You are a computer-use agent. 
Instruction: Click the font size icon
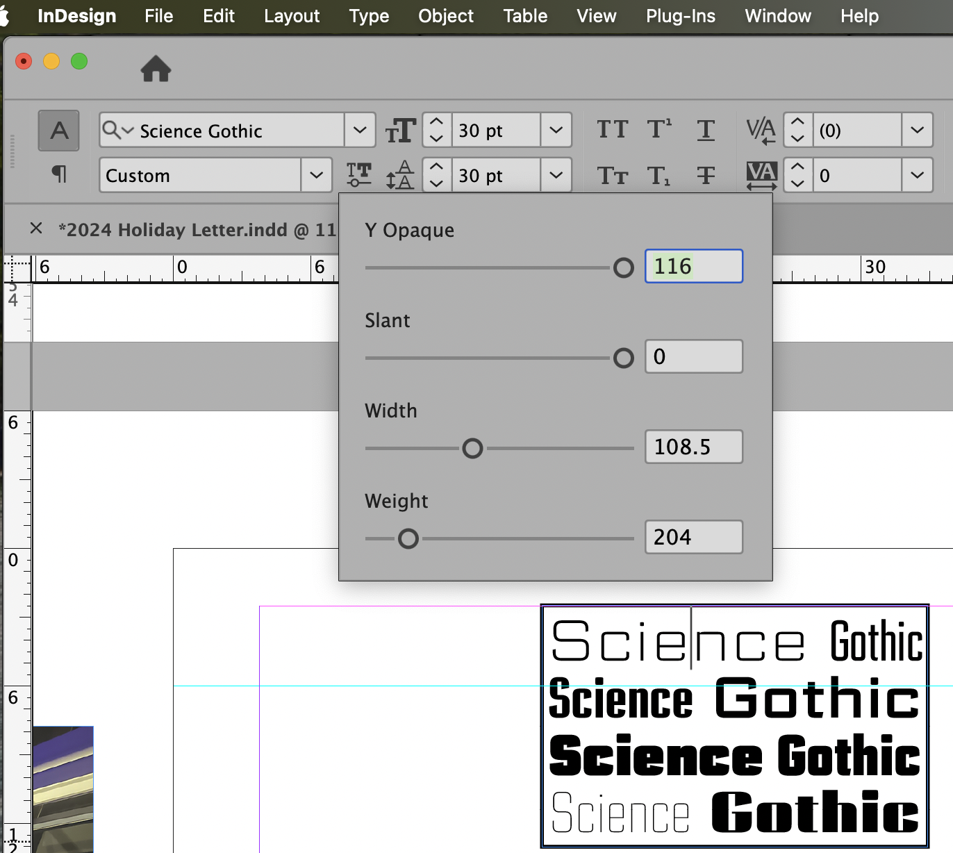401,131
